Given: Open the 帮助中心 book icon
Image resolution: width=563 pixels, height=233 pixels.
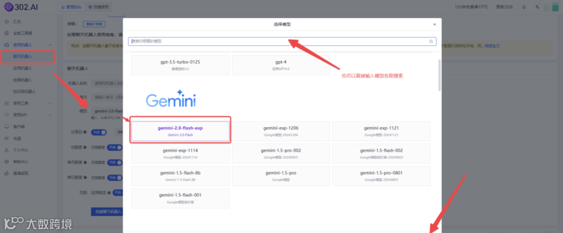Looking at the screenshot, I should click(7, 162).
